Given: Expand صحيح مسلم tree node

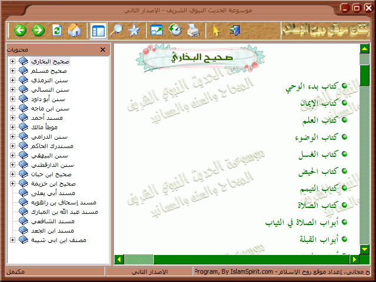Looking at the screenshot, I should pyautogui.click(x=12, y=70).
